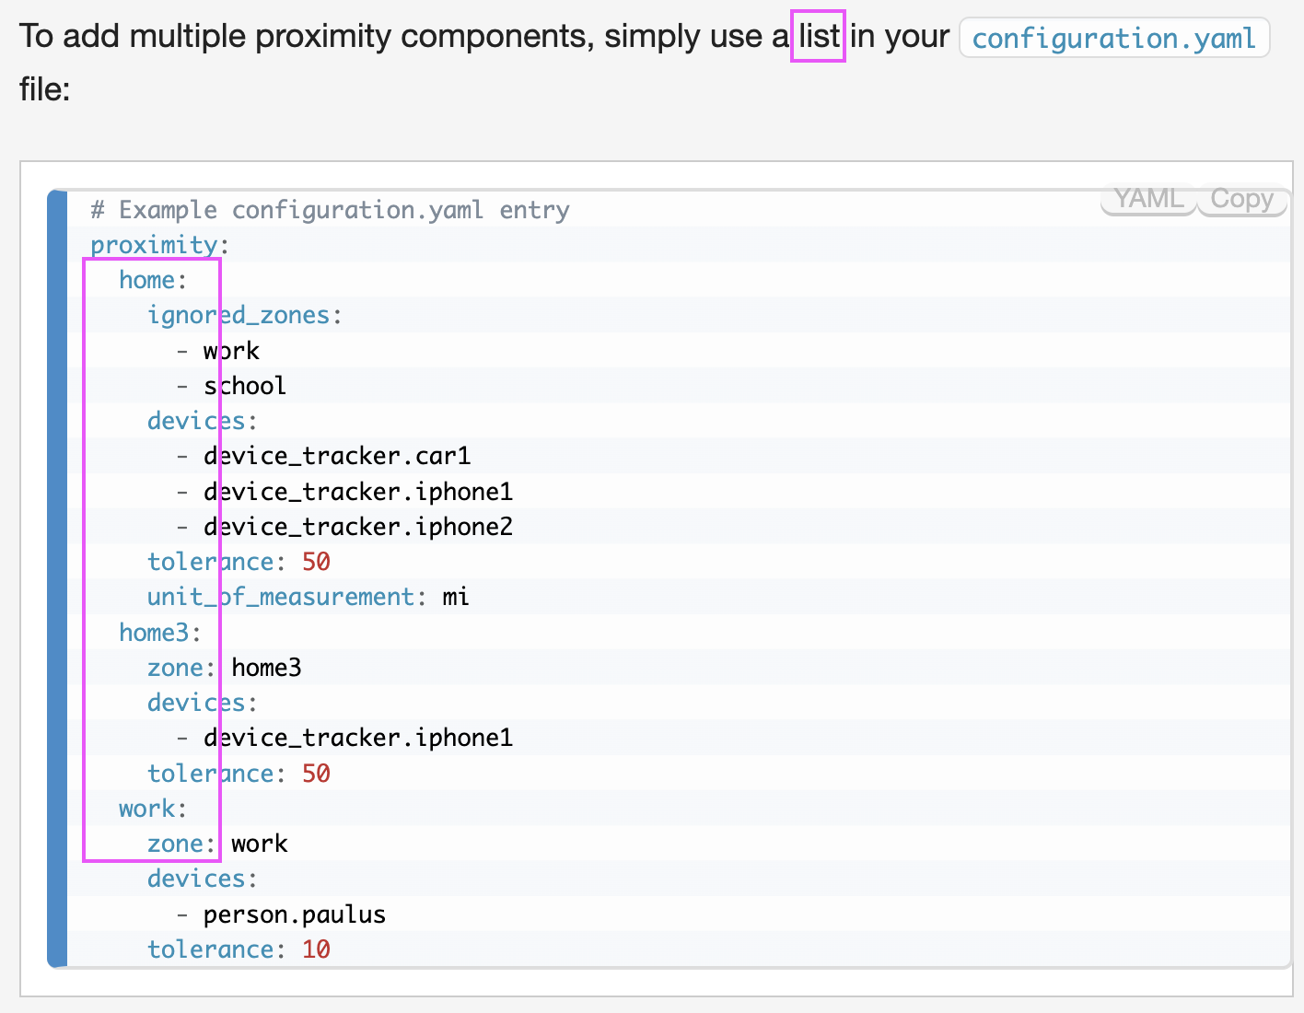Click the Copy button on the code block
This screenshot has height=1013, width=1304.
1242,199
